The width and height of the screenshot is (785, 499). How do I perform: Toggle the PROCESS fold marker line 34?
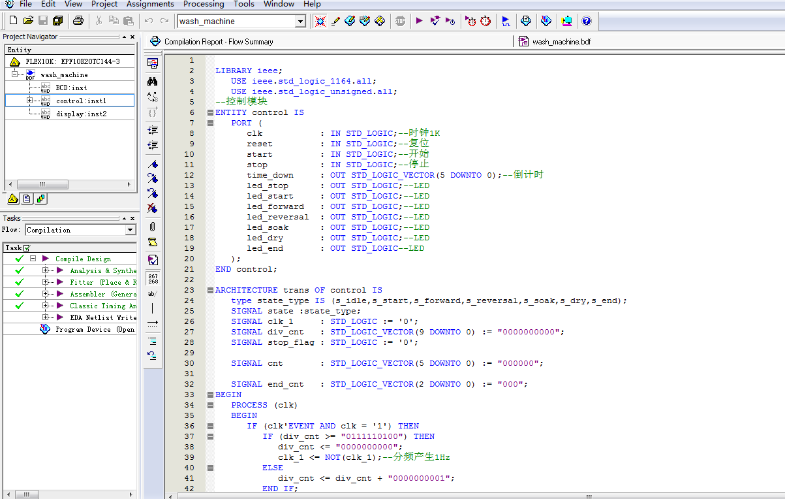point(210,405)
